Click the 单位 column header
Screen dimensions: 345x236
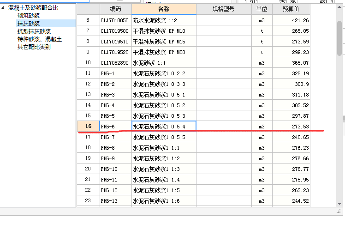262,9
